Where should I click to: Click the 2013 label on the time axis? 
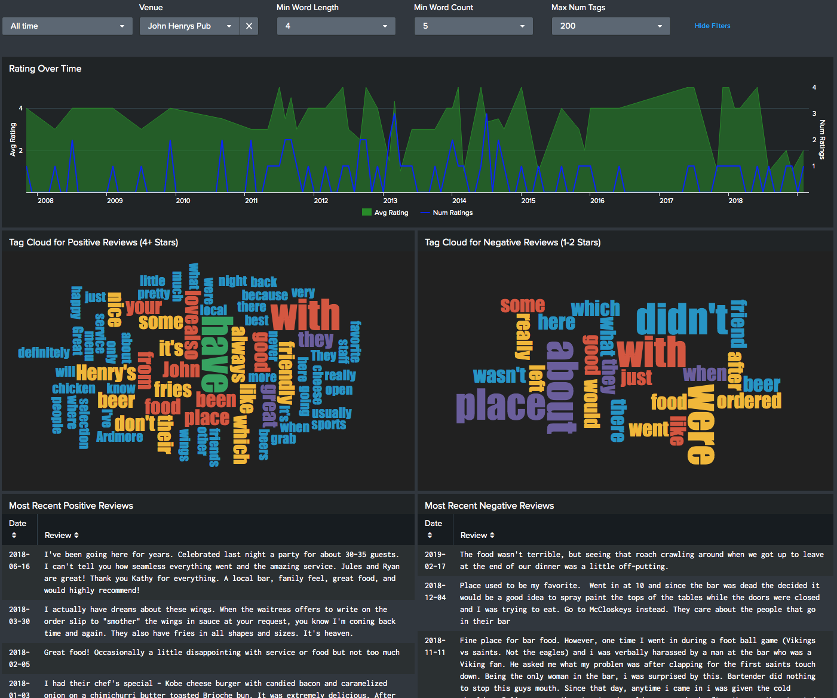tap(390, 201)
